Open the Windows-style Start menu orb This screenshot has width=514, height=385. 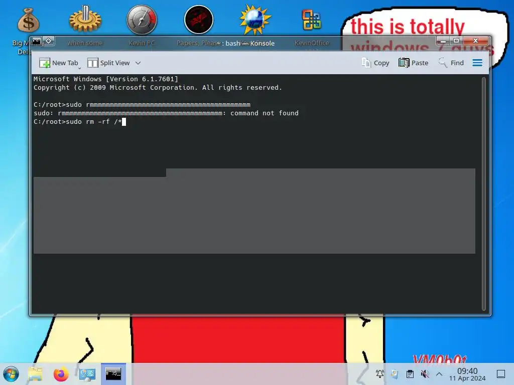(11, 374)
